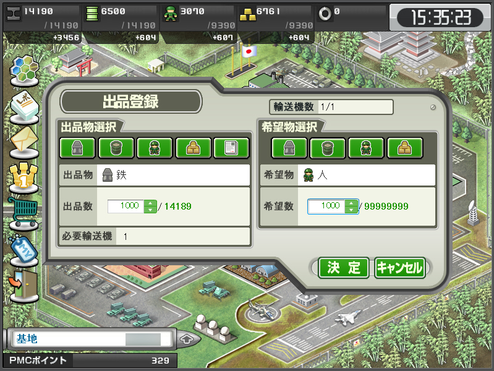Open the envelope mail sidebar icon
Screen dimensions: 494x371
(24, 142)
